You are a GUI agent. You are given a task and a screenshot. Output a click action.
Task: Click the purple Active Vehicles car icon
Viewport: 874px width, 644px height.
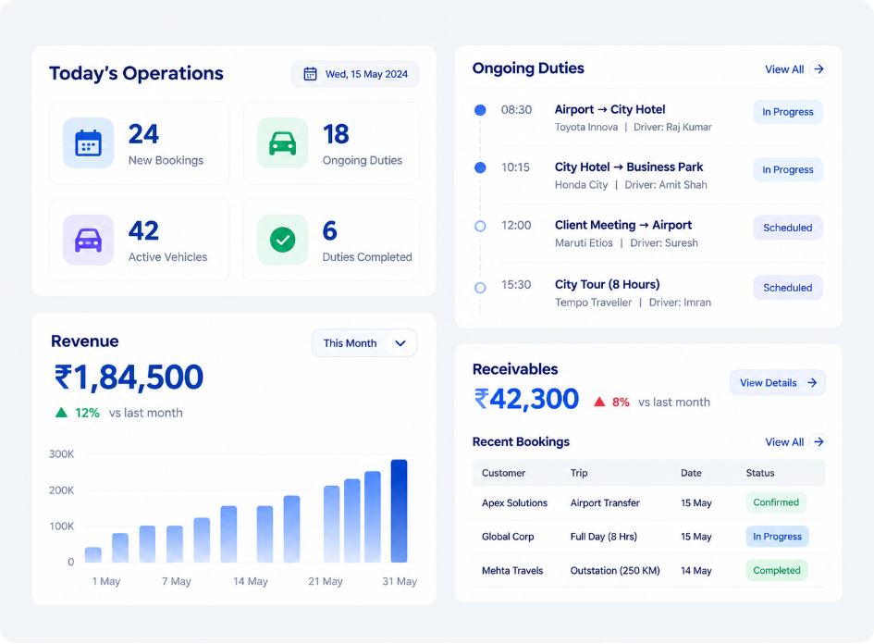(88, 240)
